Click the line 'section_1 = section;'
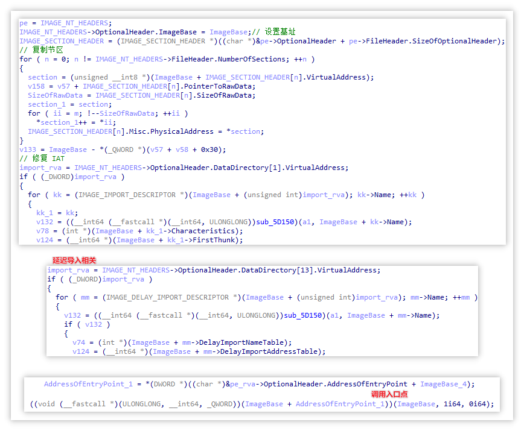This screenshot has width=524, height=431. pos(70,104)
